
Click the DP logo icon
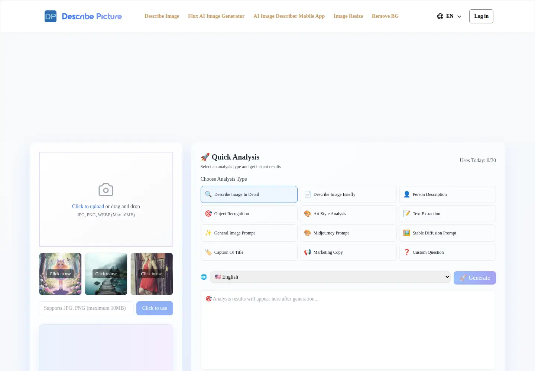pyautogui.click(x=51, y=16)
